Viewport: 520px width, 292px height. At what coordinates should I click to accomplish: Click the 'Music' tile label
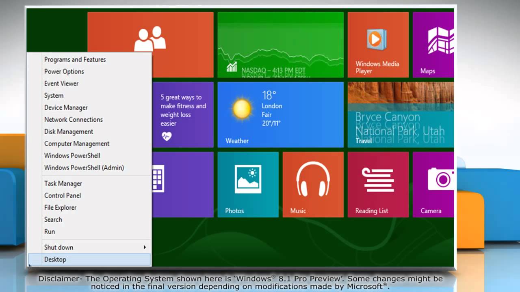point(298,211)
